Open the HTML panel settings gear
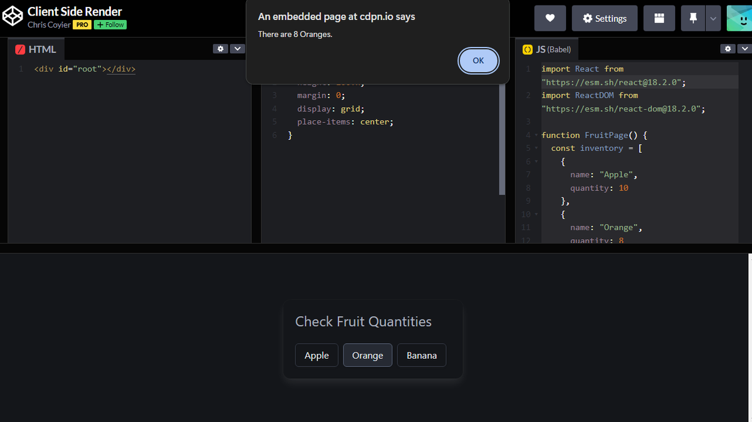 pyautogui.click(x=220, y=48)
